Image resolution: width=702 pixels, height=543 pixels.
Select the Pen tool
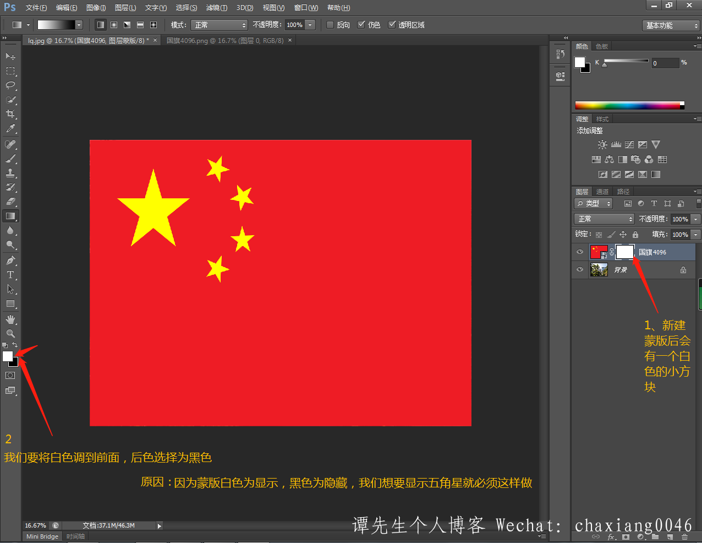pyautogui.click(x=10, y=260)
